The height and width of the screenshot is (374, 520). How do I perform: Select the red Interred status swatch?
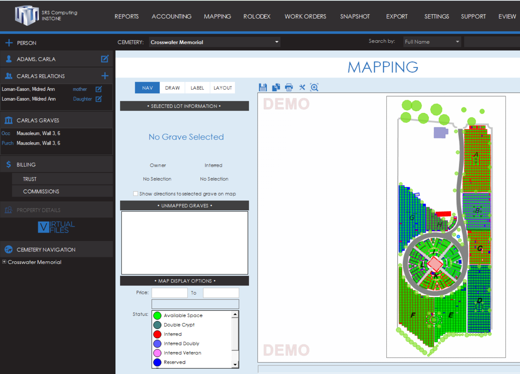click(x=157, y=334)
